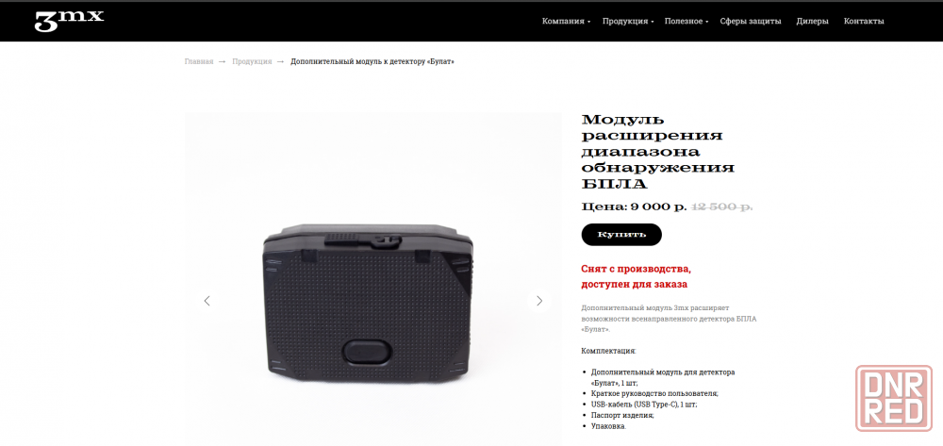Click the current breadcrumb Дополнительный модуль к детектору
Screen dimensions: 943x446
[372, 61]
